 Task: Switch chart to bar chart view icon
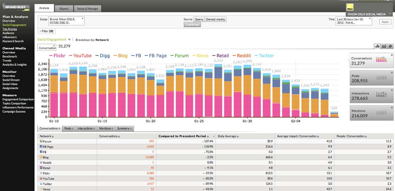click(x=377, y=46)
